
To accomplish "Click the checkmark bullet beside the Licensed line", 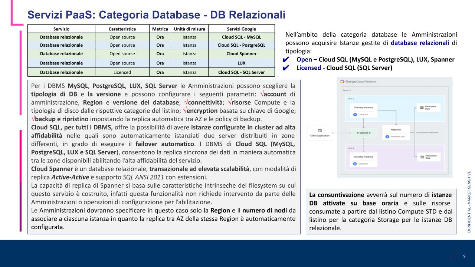I will [286, 68].
